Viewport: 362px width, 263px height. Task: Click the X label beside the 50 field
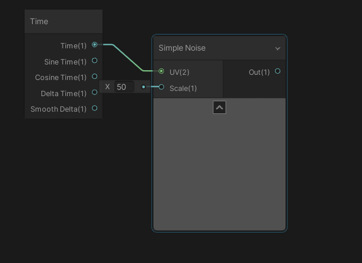tap(107, 87)
